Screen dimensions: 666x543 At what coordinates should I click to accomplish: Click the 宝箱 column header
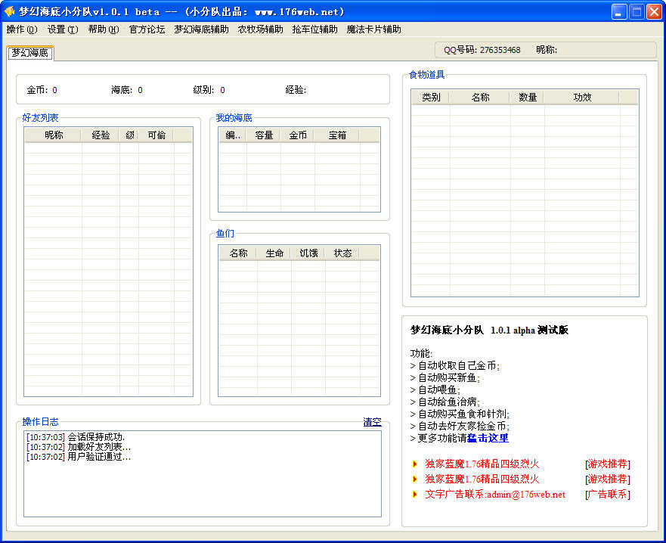point(337,135)
